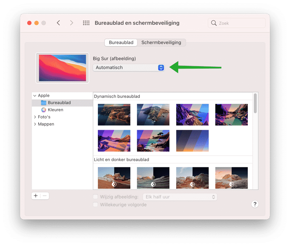Select second dynamic wallpaper, Catalina island
290x246 pixels.
pyautogui.click(x=153, y=115)
